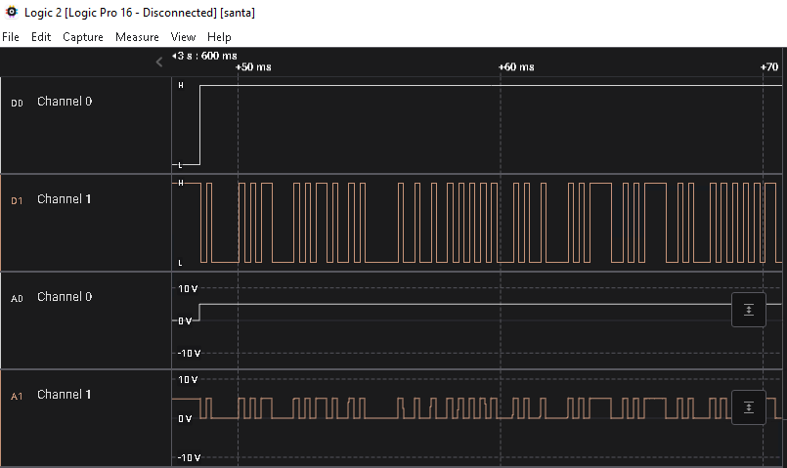Click the orange A1 analog channel badge
The height and width of the screenshot is (468, 787).
(x=17, y=396)
